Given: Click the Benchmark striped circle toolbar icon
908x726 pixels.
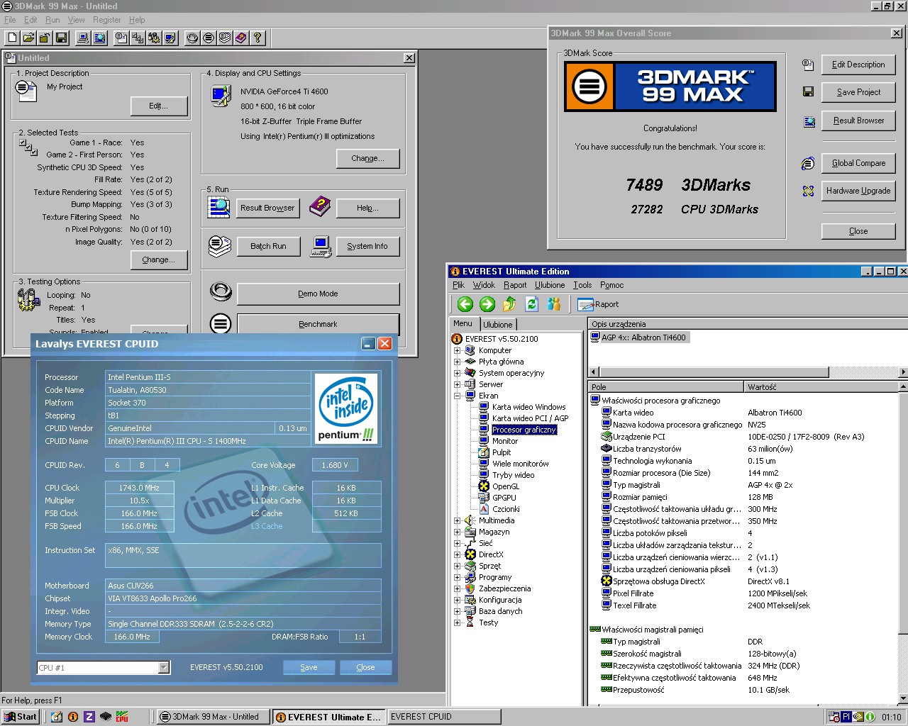Looking at the screenshot, I should point(209,38).
